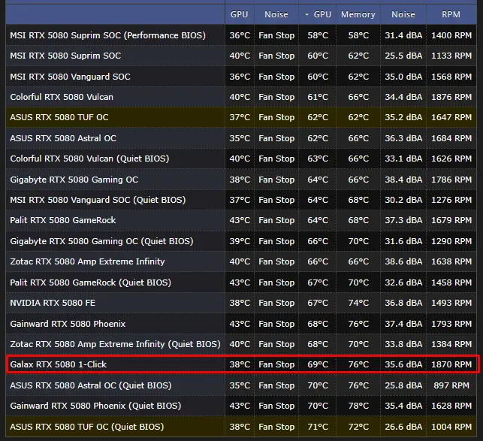Click the 38.6 dBA value

coord(403,261)
